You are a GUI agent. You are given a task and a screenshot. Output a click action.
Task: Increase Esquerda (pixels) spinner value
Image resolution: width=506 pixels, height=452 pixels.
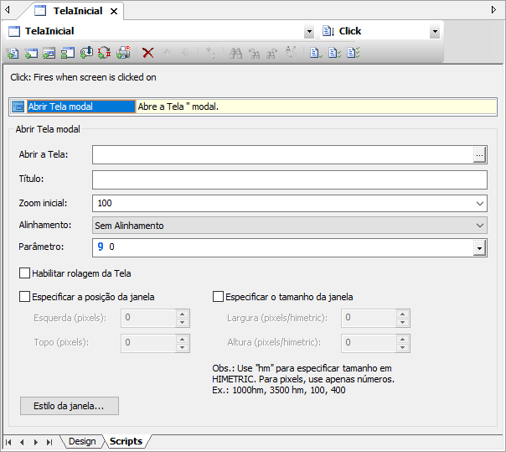point(183,314)
